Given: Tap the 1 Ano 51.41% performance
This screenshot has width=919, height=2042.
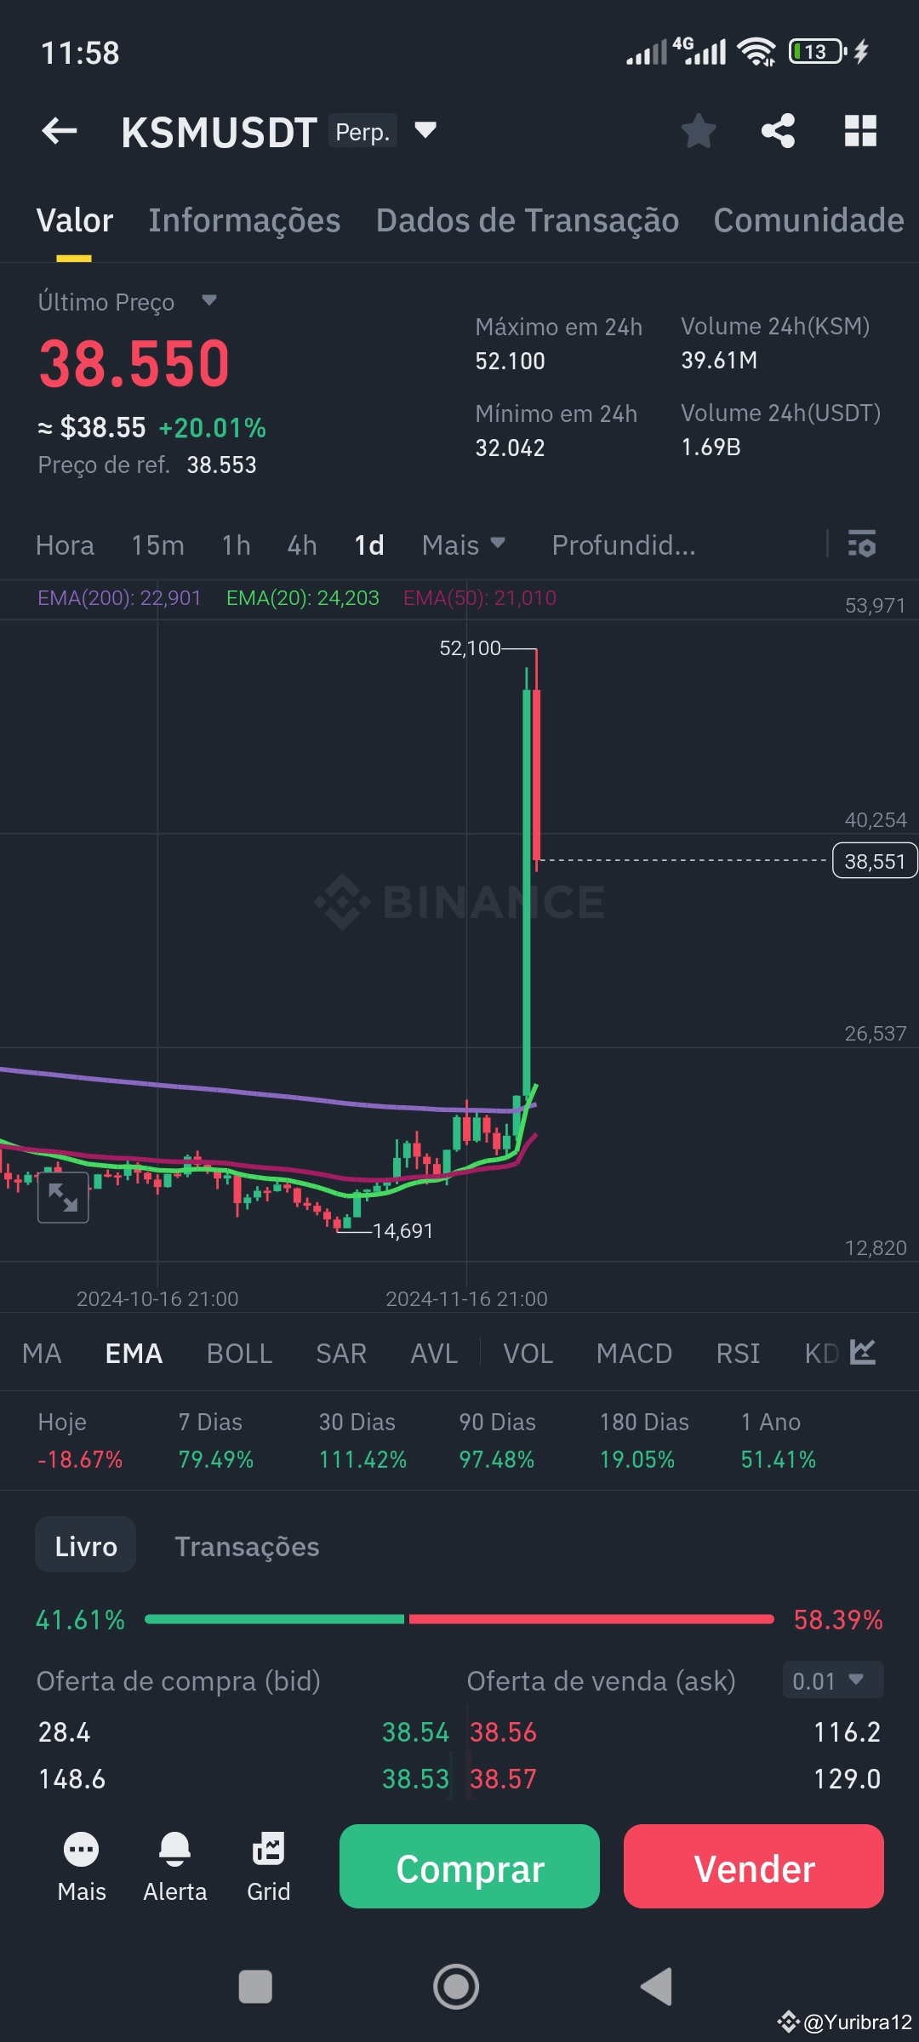Looking at the screenshot, I should [778, 1440].
